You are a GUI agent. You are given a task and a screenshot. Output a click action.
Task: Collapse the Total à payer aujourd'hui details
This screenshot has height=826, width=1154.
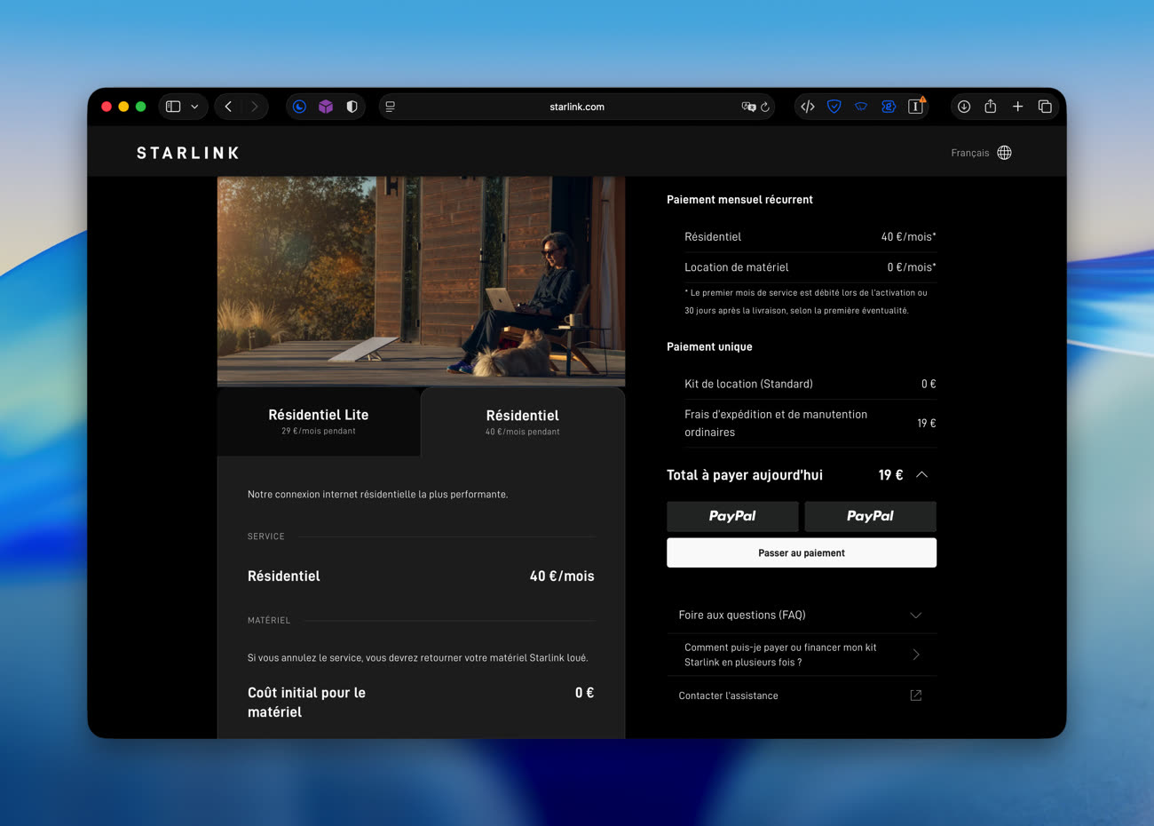coord(921,475)
